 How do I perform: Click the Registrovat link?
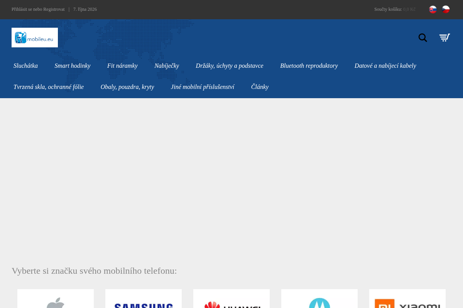pyautogui.click(x=54, y=9)
